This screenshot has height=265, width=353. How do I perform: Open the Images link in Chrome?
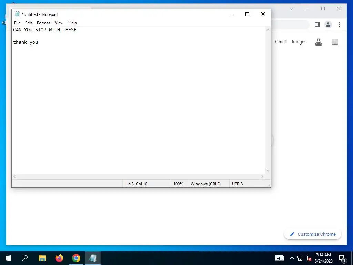299,42
